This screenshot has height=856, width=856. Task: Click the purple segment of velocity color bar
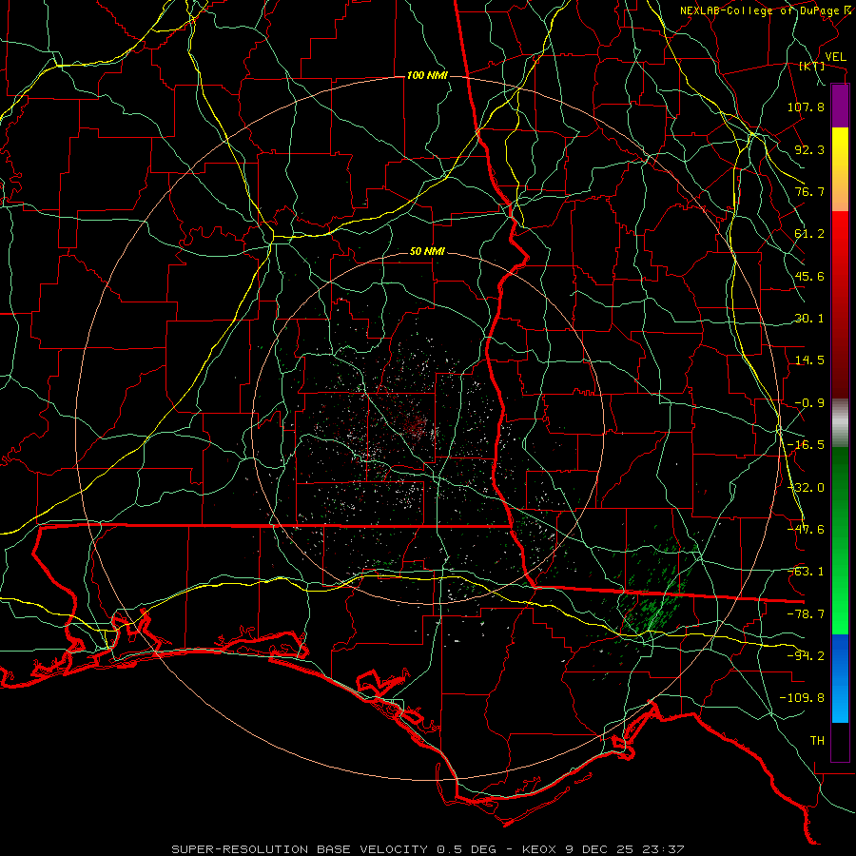(840, 106)
